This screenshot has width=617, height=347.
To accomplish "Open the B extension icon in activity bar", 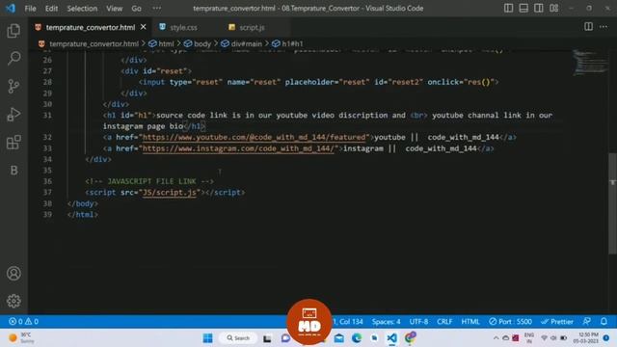I will (x=13, y=171).
